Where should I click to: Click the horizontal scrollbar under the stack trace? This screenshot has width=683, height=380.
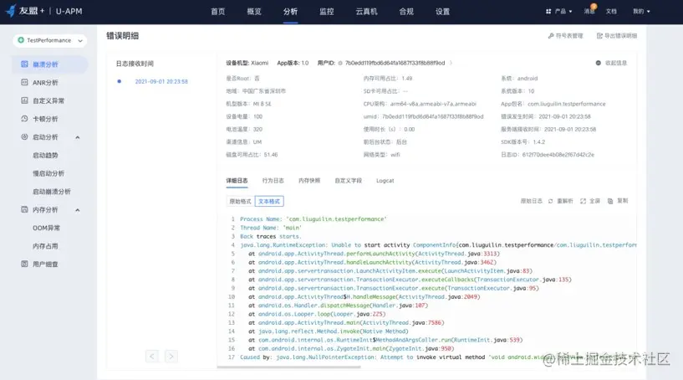(x=288, y=367)
